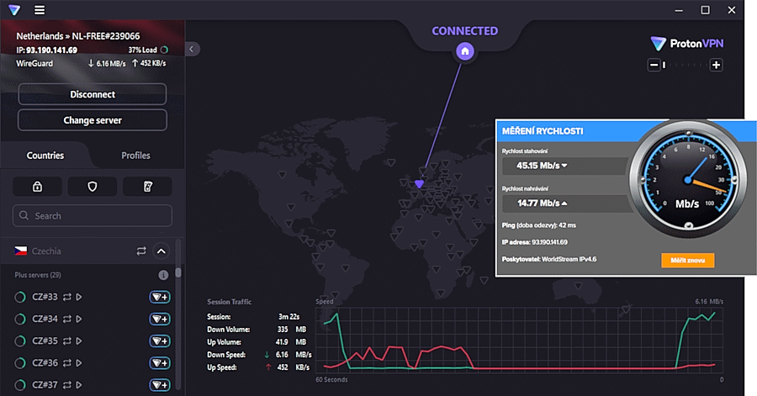Click the session traffic speed graph
The image size is (757, 396).
coord(520,340)
